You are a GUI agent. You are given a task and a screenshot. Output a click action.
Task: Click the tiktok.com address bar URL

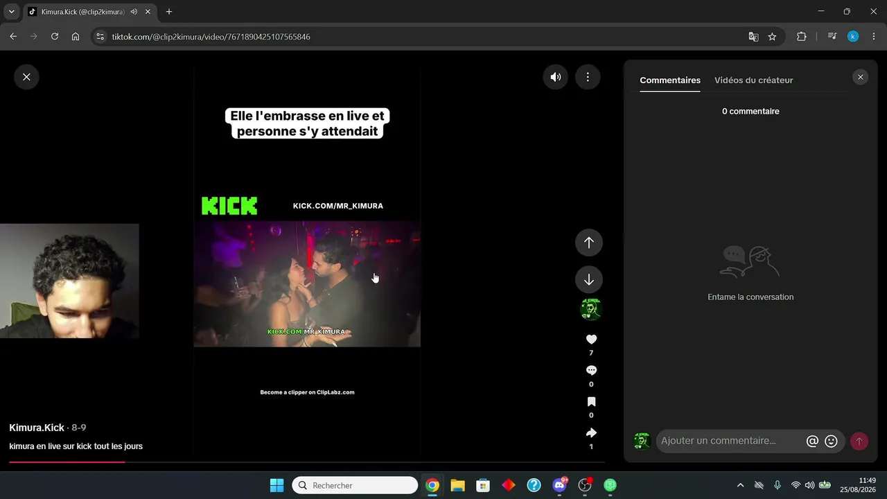(x=211, y=37)
